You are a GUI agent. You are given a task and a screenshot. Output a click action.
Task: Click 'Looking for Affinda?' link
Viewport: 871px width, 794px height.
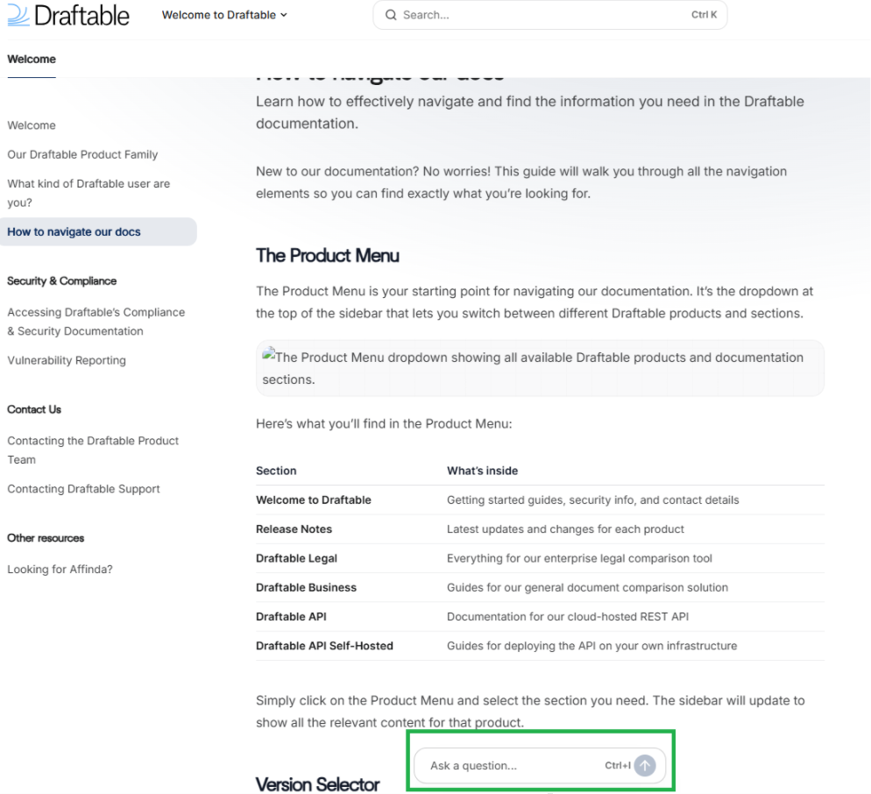(x=60, y=569)
